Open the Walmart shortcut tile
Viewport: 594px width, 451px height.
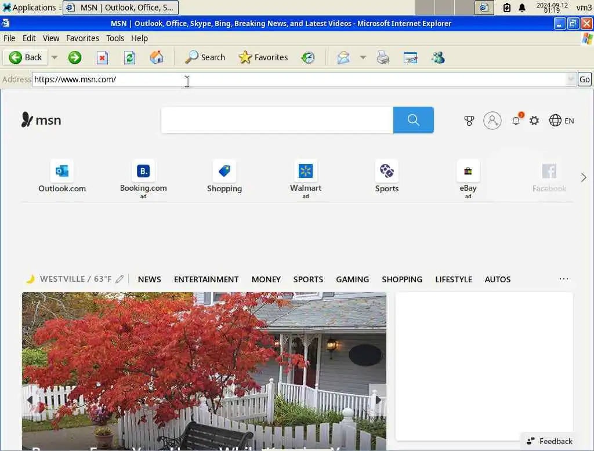(306, 179)
